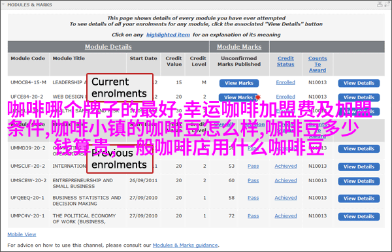Click credit value 15 for UMOCB4-15-M
392x252 pixels.
pyautogui.click(x=179, y=82)
